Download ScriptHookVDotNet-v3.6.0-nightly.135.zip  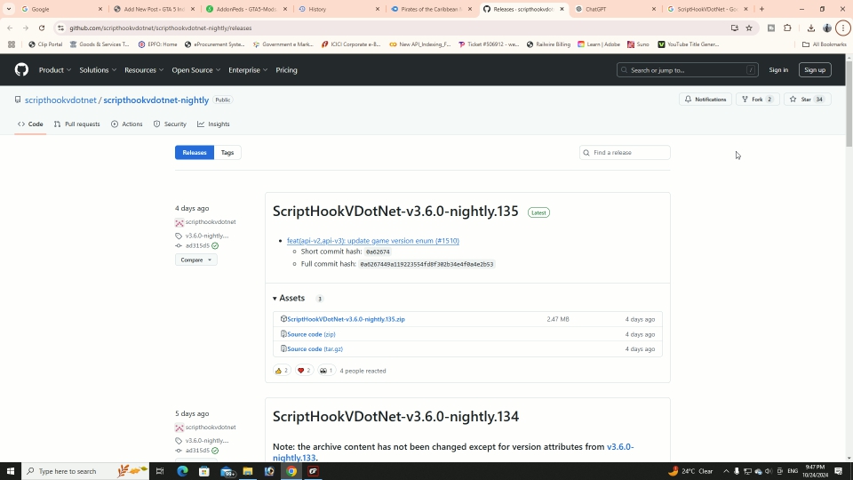pyautogui.click(x=346, y=319)
